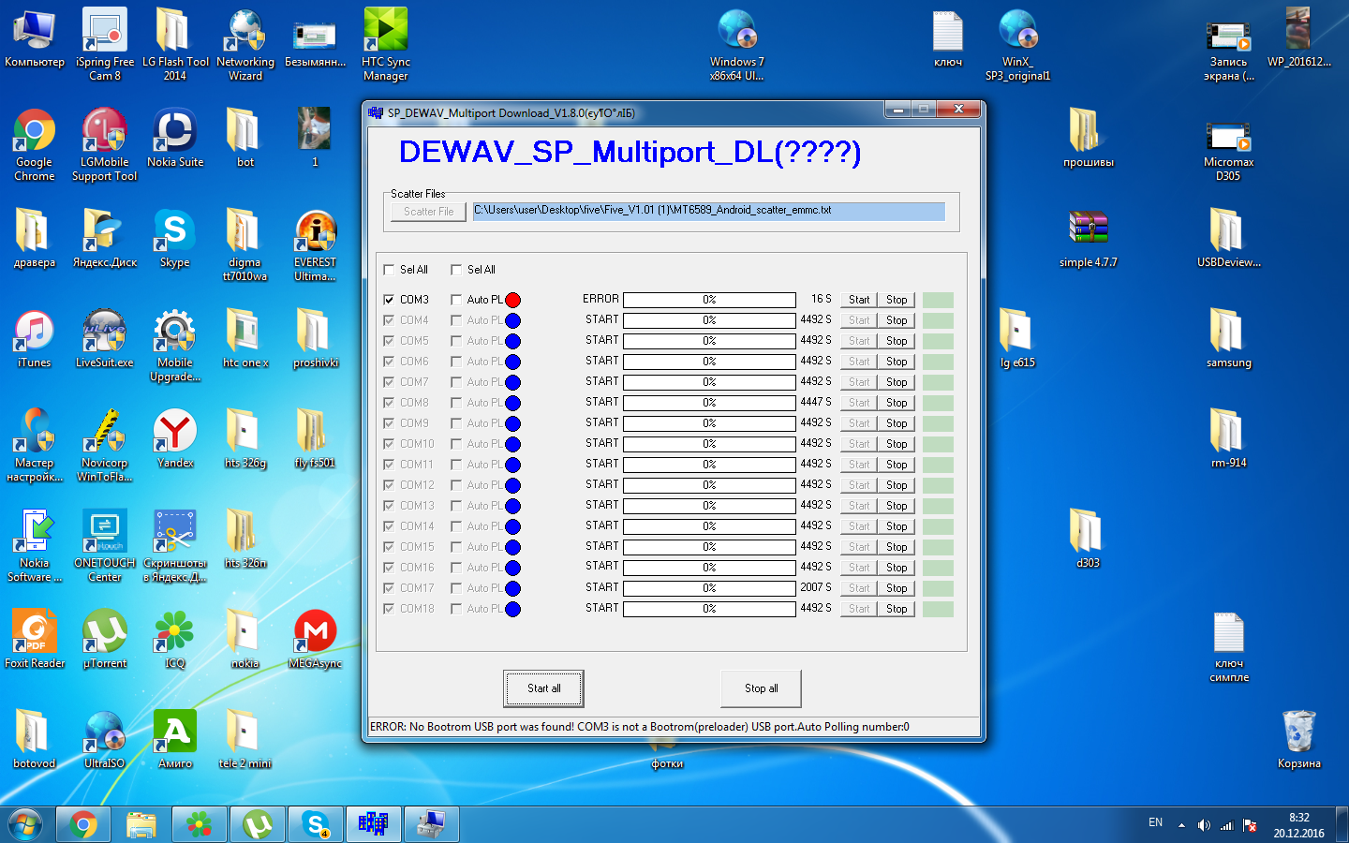This screenshot has width=1349, height=843.
Task: Click the Skype icon in the taskbar
Action: click(x=316, y=824)
